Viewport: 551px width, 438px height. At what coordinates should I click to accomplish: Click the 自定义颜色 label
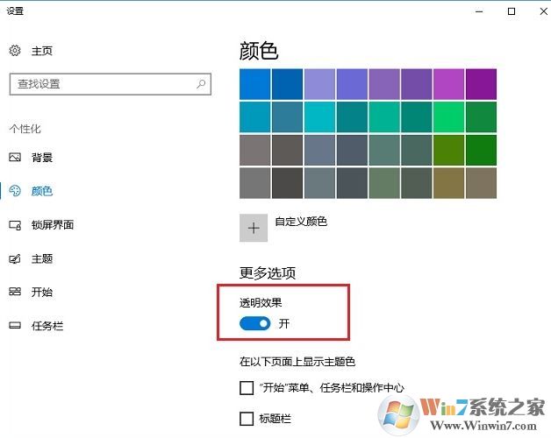(x=301, y=223)
